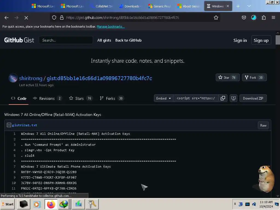Click the key V77DJ-CT8WB-Y3GXT-X3FBP-6F987
The image size is (280, 210).
tap(49, 177)
